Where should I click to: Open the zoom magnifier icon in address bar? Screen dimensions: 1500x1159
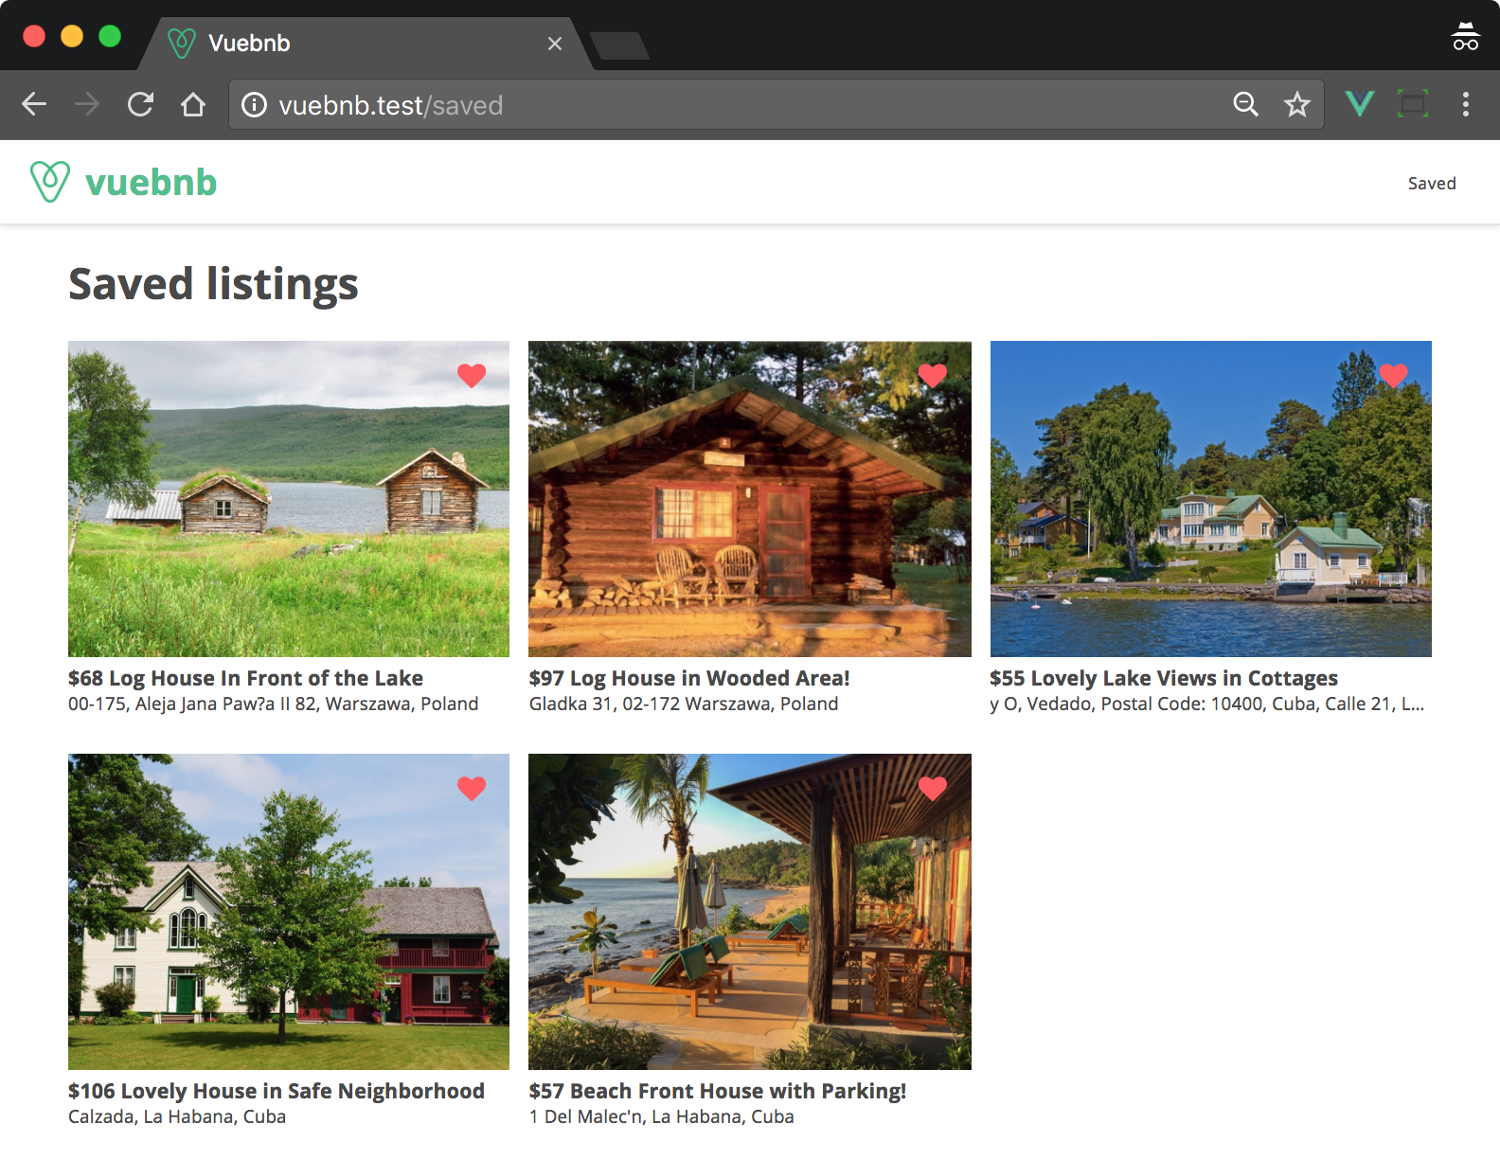1245,104
